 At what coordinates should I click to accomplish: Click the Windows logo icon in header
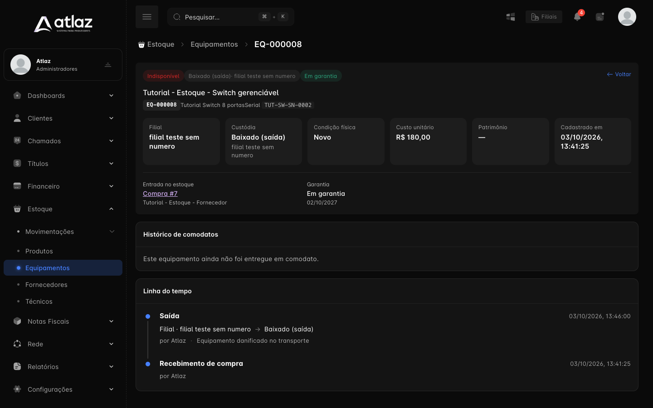511,17
